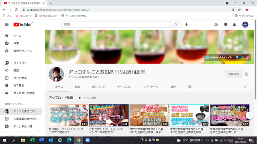257x144 pixels.
Task: Switch to the 再生リスト tab
Action: click(x=99, y=87)
